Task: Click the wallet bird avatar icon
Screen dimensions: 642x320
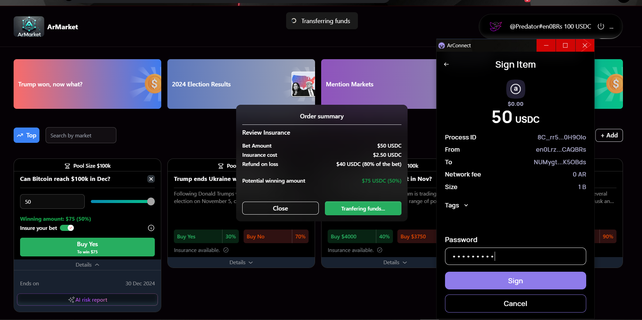Action: (x=495, y=26)
